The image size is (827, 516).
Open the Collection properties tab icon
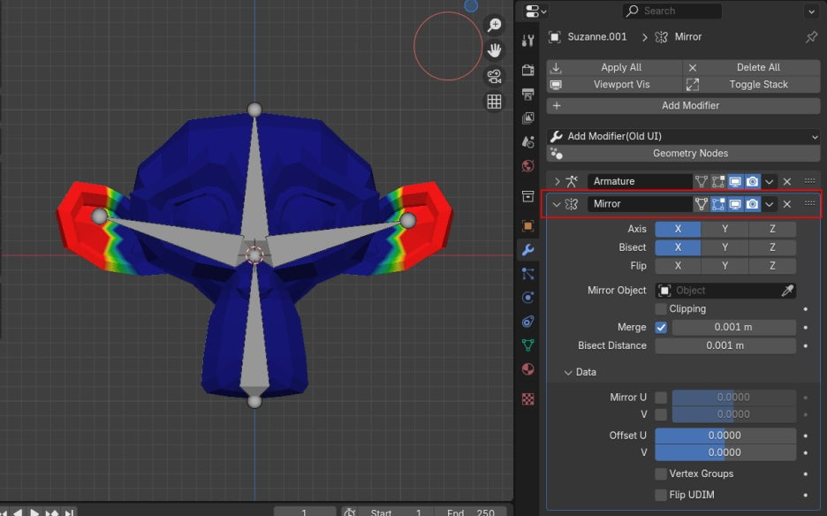[528, 196]
